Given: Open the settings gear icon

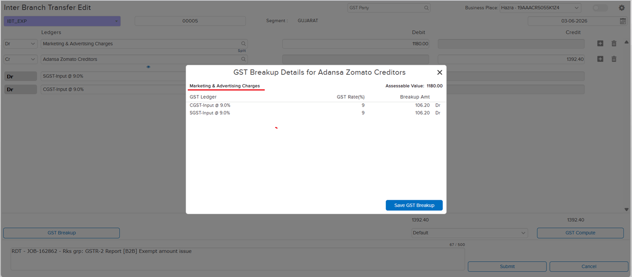Looking at the screenshot, I should pyautogui.click(x=622, y=8).
